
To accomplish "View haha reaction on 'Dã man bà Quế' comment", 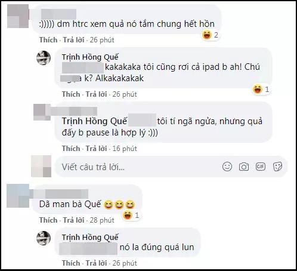I will [x=131, y=215].
